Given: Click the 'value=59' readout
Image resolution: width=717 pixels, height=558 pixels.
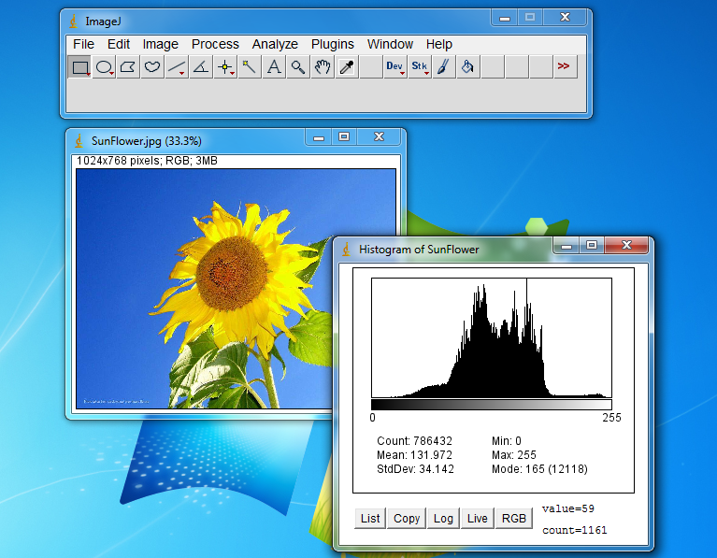Looking at the screenshot, I should tap(568, 508).
